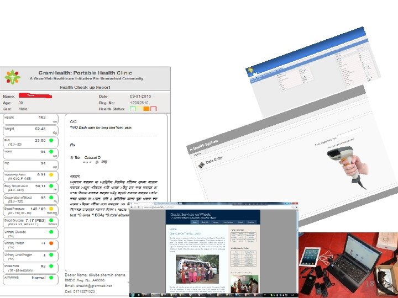Click the date value 09-01-2013
Viewport: 398px width, 298px height.
tap(140, 96)
